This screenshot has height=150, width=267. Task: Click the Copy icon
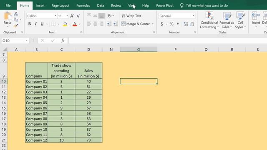tap(16, 20)
